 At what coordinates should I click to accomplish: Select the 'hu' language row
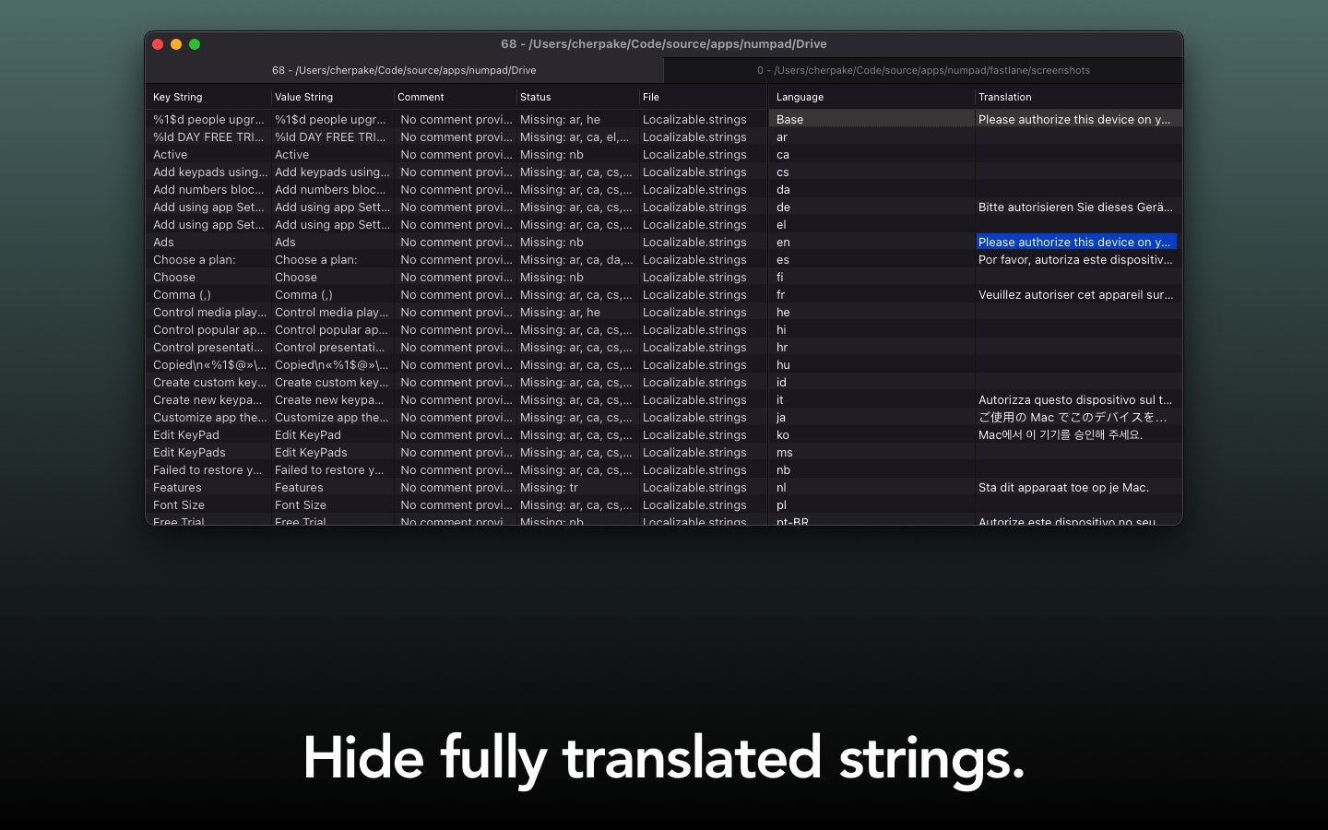coord(976,364)
